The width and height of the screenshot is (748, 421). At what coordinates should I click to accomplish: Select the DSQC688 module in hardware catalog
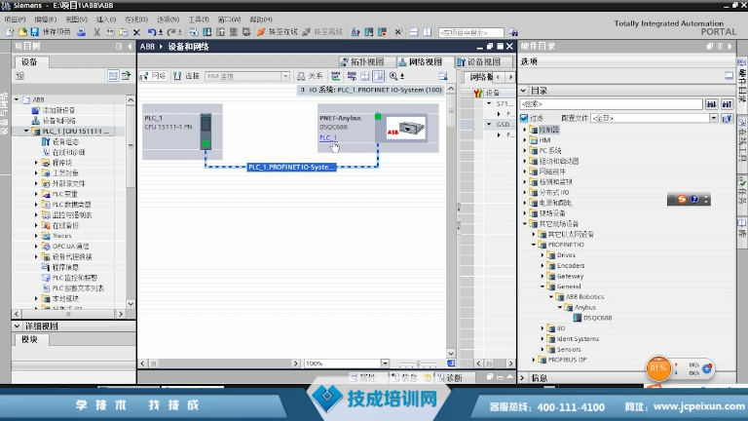tap(597, 317)
